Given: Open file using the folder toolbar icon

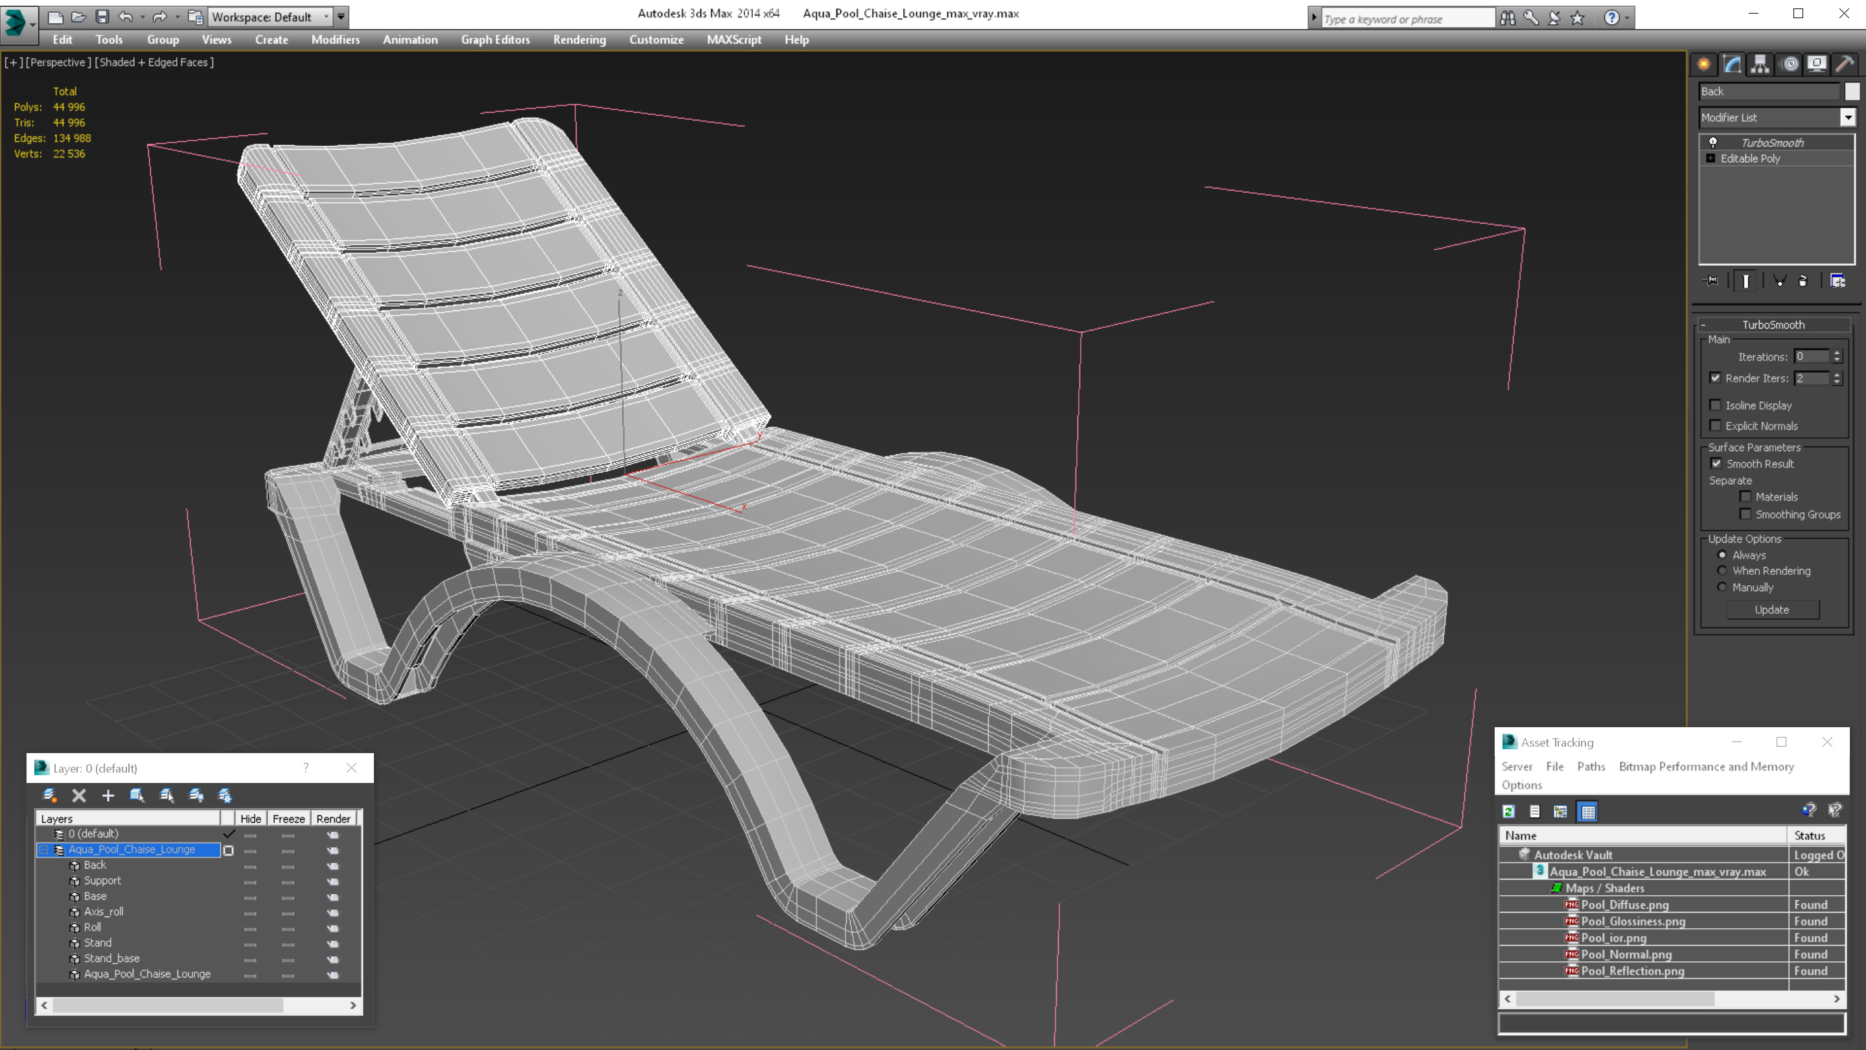Looking at the screenshot, I should point(78,17).
